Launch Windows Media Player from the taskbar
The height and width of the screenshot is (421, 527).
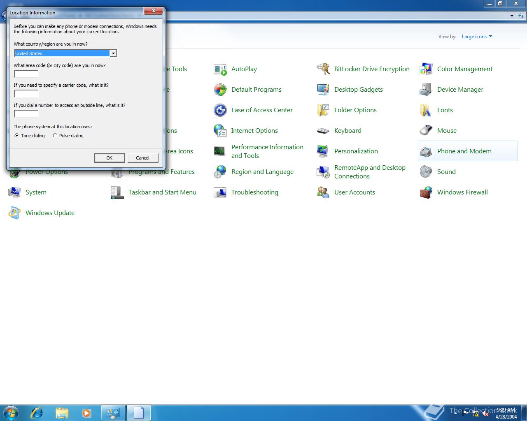click(87, 412)
